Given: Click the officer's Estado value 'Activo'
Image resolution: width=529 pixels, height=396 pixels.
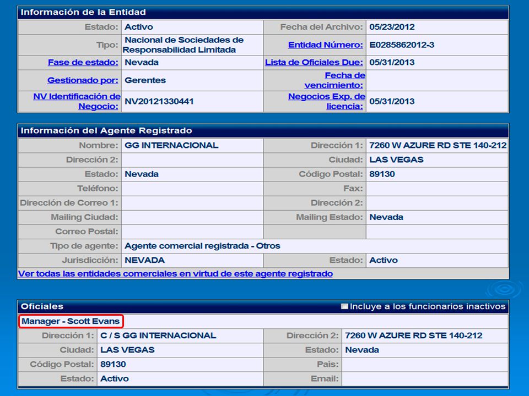Looking at the screenshot, I should point(115,379).
